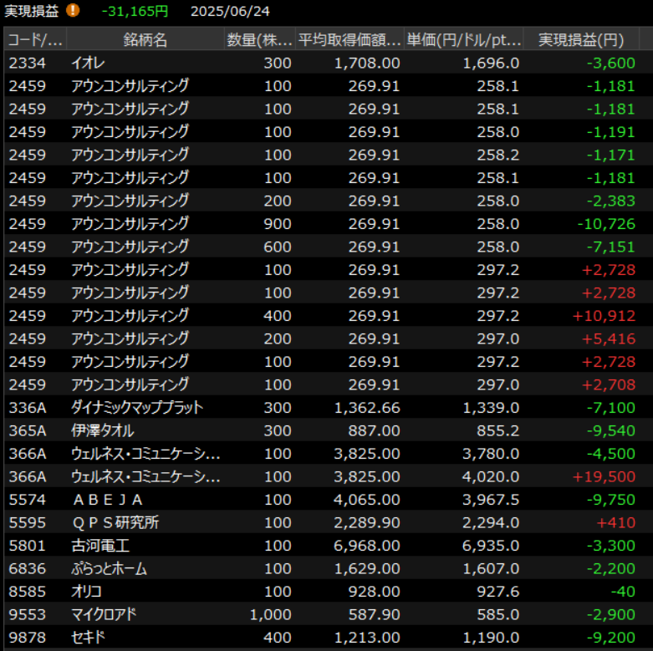Click the 4,020.0 unit price cell
Screen dimensions: 653x651
(x=491, y=476)
